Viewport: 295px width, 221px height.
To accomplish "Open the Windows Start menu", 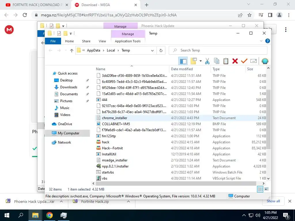I will coord(7,215).
